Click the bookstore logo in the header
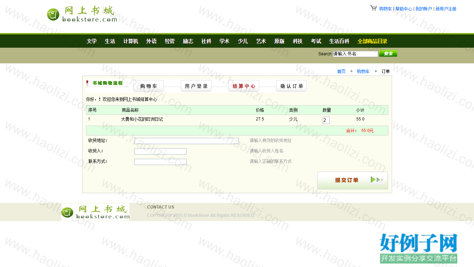 pyautogui.click(x=82, y=14)
